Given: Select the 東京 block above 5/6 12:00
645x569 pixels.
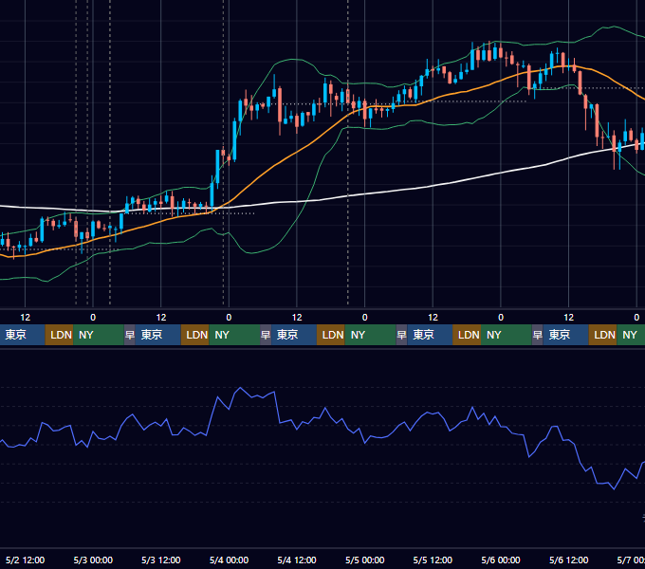Looking at the screenshot, I should click(566, 335).
